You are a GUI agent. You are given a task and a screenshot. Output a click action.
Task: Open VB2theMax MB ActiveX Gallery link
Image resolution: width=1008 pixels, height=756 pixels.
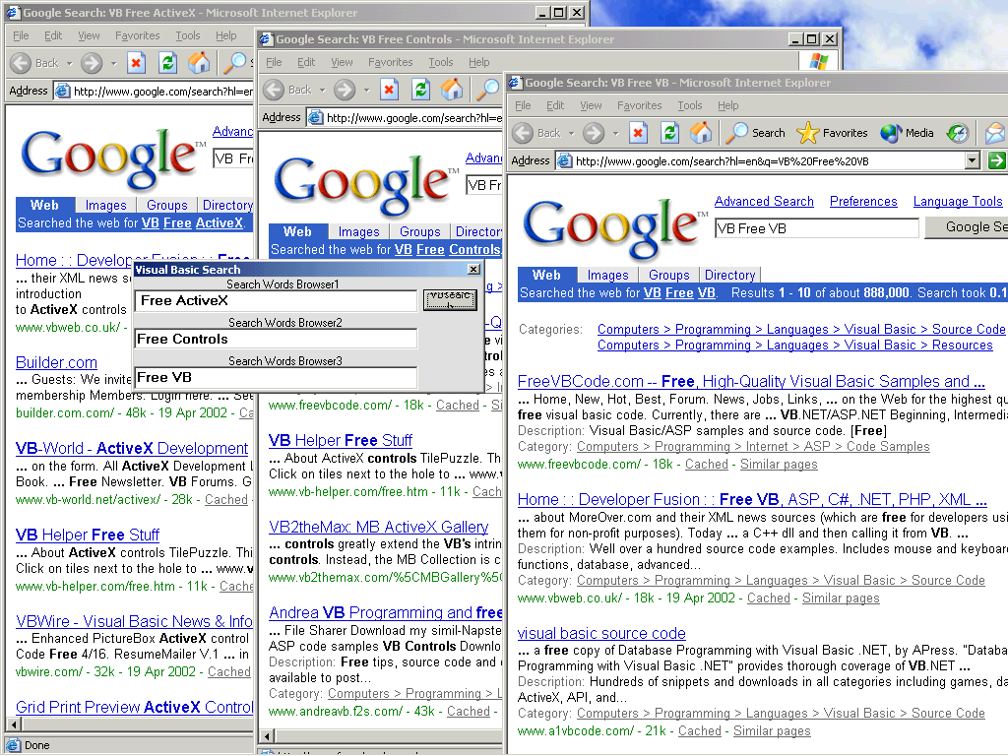(x=378, y=528)
